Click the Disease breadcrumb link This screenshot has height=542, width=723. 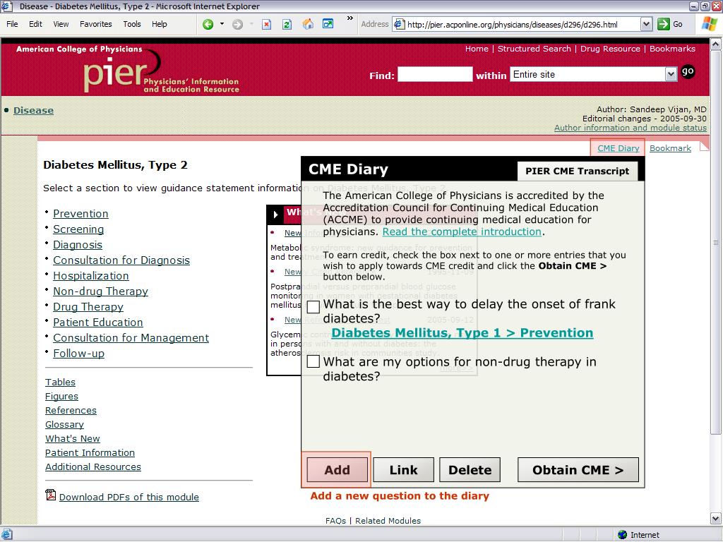click(x=34, y=110)
